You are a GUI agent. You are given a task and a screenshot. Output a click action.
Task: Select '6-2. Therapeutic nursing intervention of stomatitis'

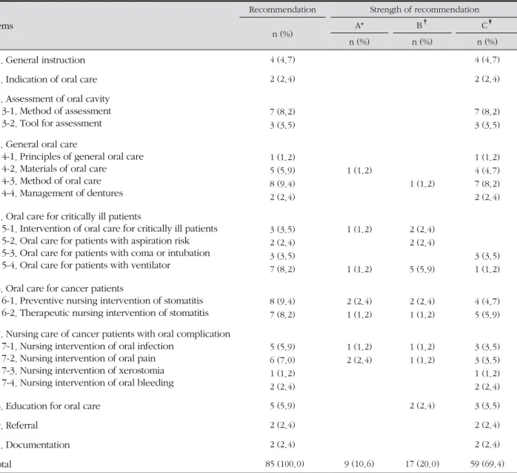(105, 313)
